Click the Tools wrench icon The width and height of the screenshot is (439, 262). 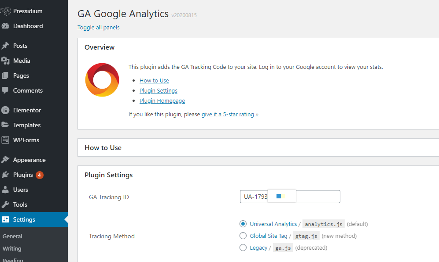coord(5,205)
